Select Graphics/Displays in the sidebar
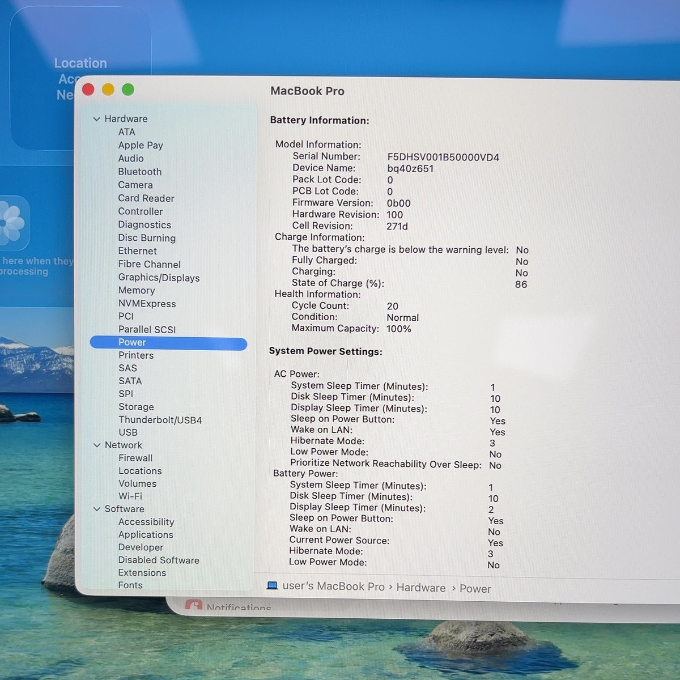680x680 pixels. click(x=159, y=278)
